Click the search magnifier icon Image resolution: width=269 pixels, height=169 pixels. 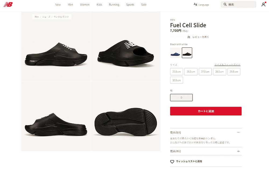click(225, 4)
